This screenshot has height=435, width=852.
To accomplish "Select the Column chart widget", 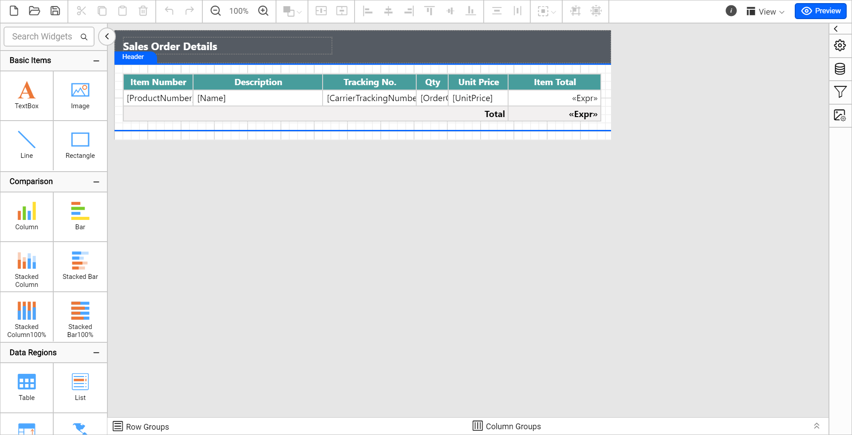I will click(x=27, y=217).
